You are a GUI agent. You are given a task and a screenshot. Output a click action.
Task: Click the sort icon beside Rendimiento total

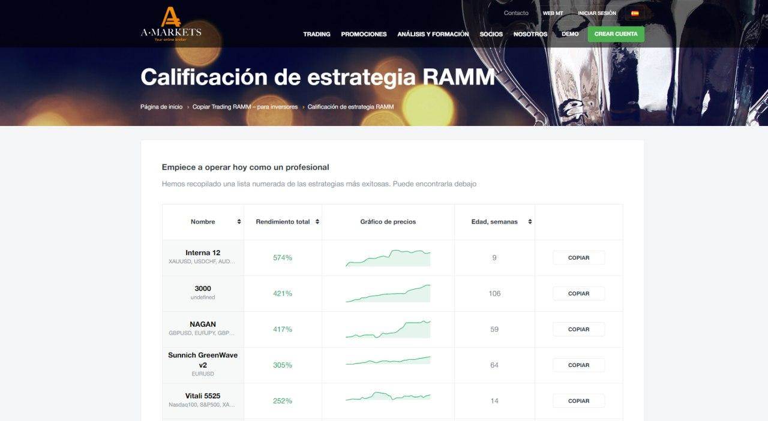318,221
